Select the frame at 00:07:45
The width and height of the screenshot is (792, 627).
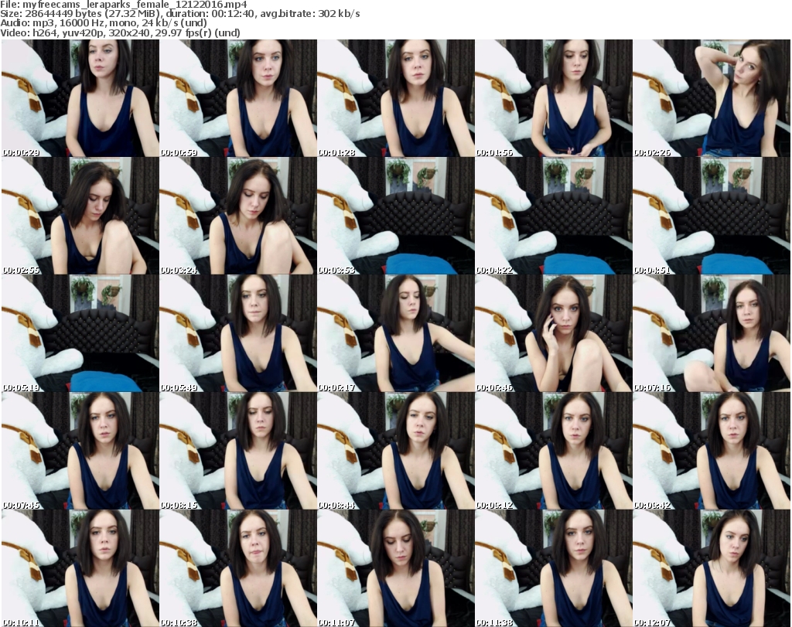[80, 451]
